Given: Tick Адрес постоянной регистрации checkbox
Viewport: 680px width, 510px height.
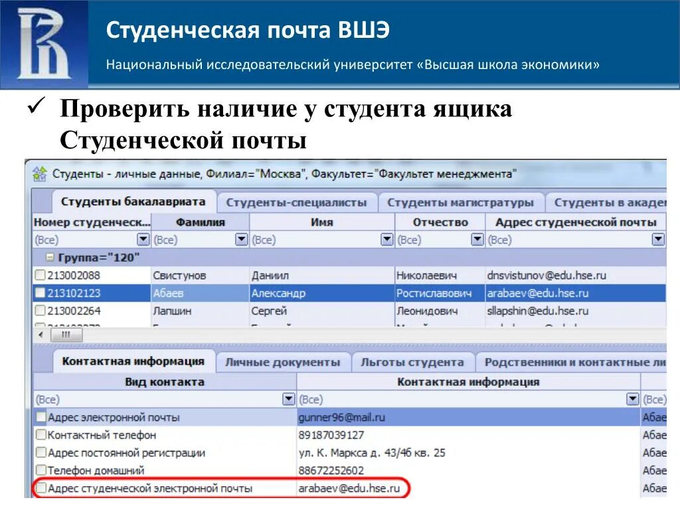Looking at the screenshot, I should pyautogui.click(x=41, y=452).
